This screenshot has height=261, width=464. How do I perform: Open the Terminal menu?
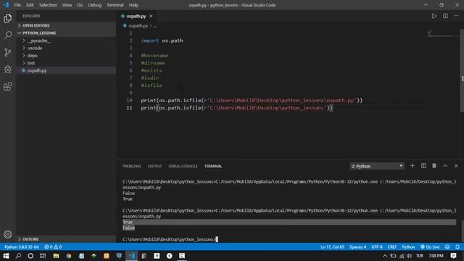pos(115,5)
